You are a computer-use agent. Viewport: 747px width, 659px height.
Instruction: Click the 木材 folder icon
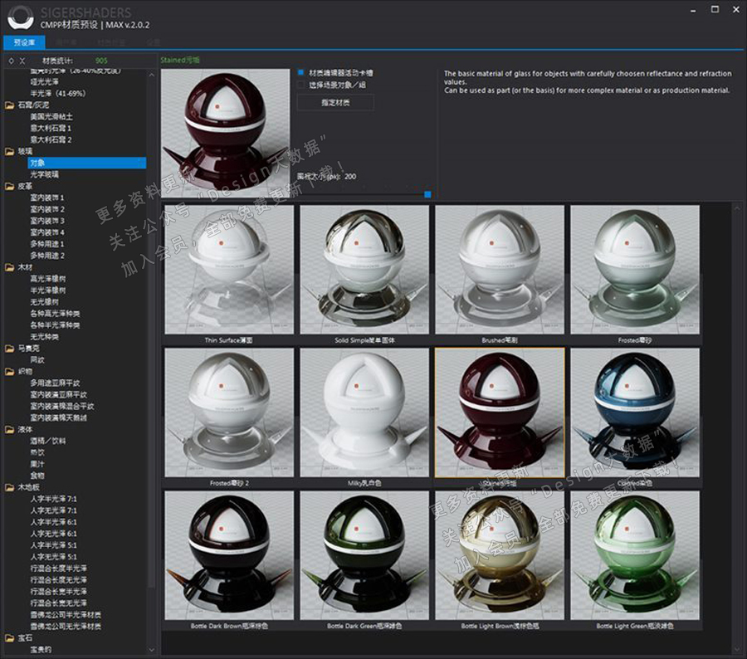click(9, 268)
